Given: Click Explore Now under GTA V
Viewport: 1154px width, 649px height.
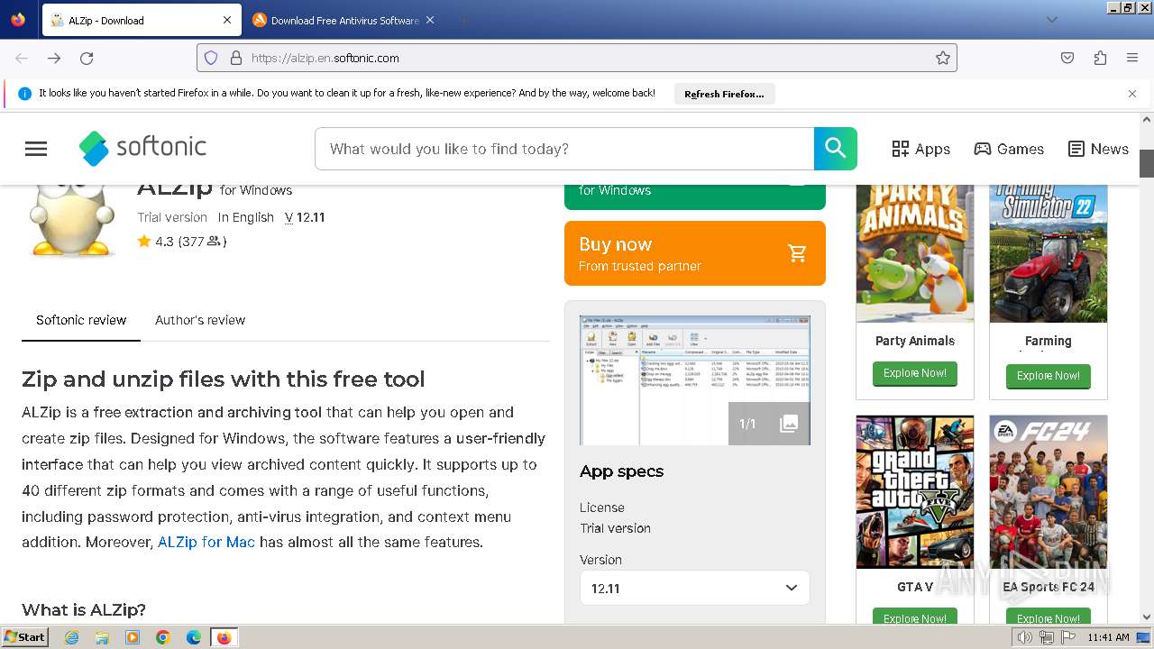Looking at the screenshot, I should (915, 617).
